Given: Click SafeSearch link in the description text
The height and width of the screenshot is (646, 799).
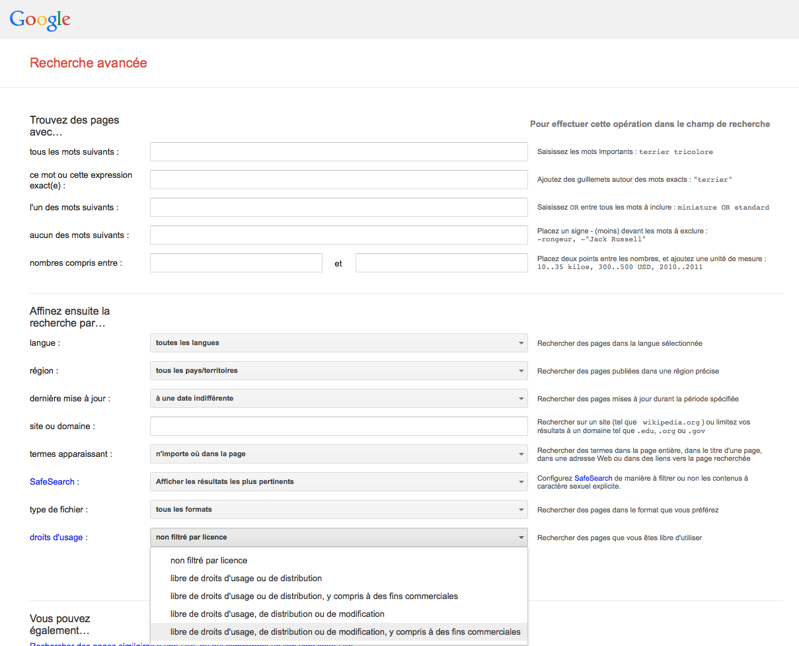Looking at the screenshot, I should click(593, 478).
